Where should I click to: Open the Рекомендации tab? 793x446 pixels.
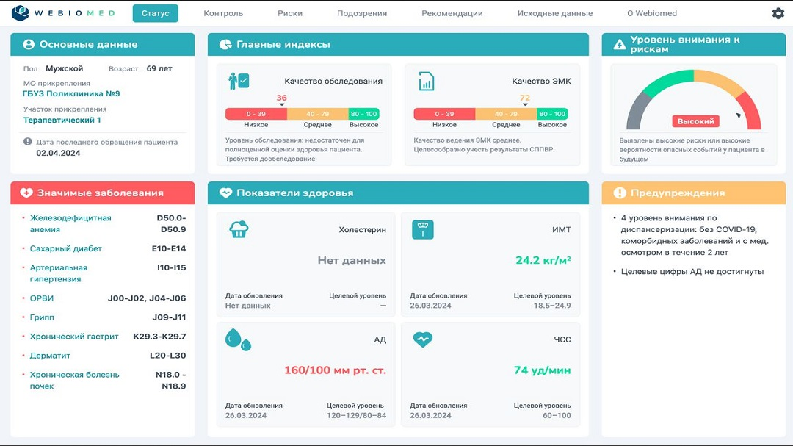point(452,13)
